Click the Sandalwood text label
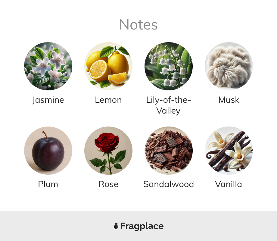The height and width of the screenshot is (241, 277). [169, 184]
